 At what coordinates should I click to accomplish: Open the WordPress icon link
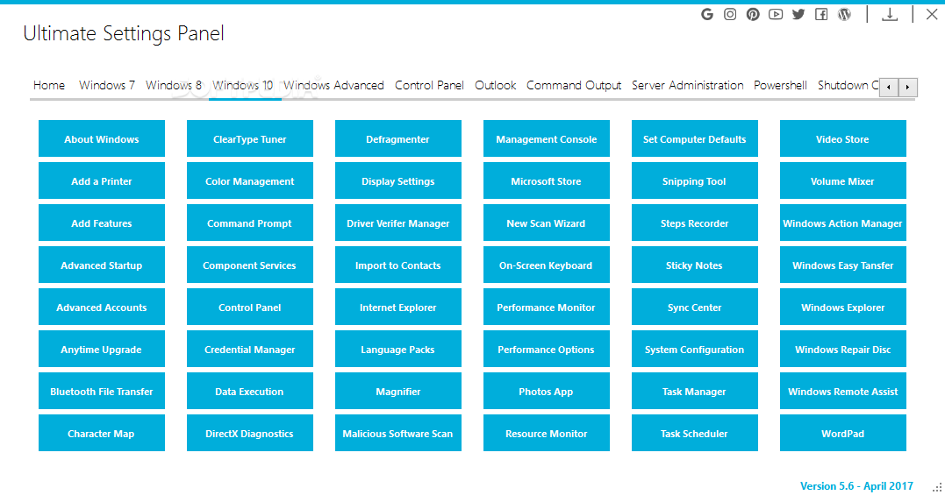click(x=844, y=14)
